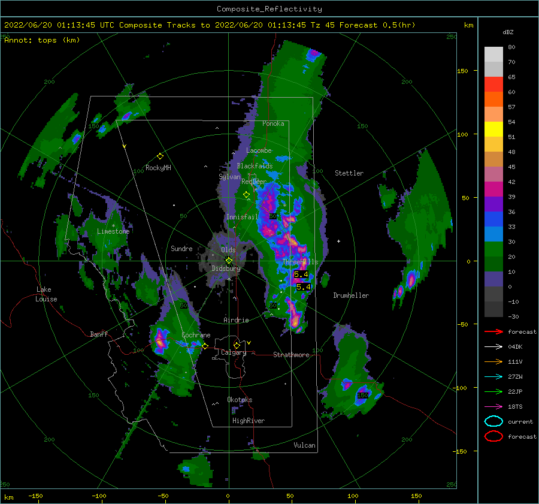The height and width of the screenshot is (504, 539).
Task: Pick the orange 57-60 dBZ swatch
Action: coord(493,99)
